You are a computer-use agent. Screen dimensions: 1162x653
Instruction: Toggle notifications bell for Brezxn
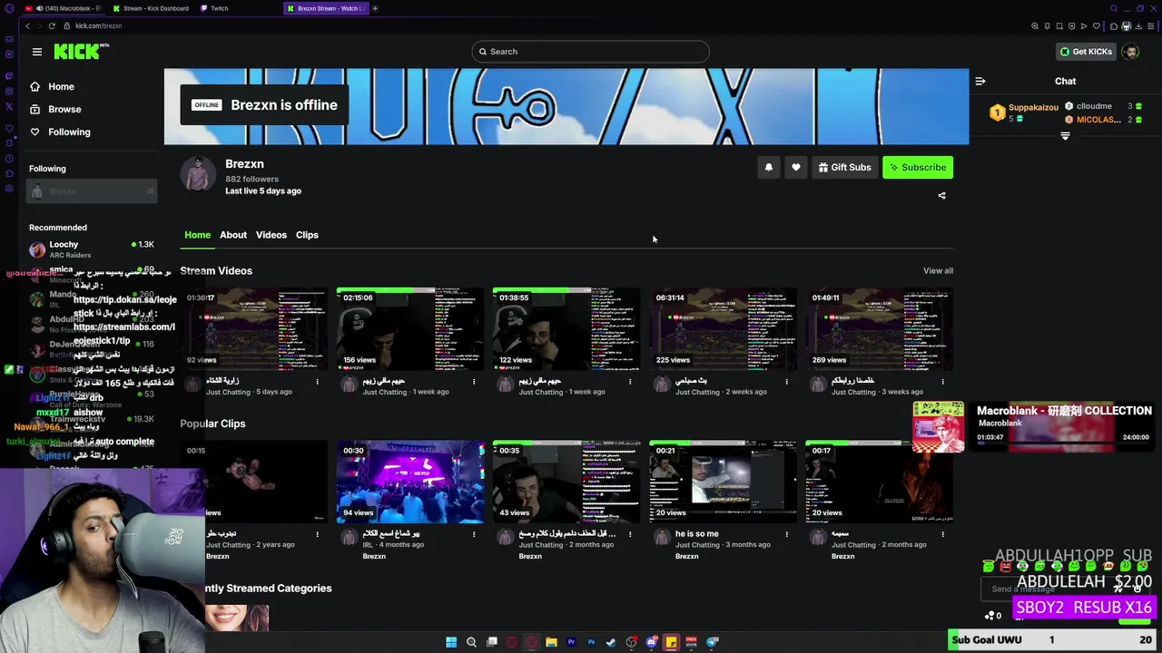point(769,167)
